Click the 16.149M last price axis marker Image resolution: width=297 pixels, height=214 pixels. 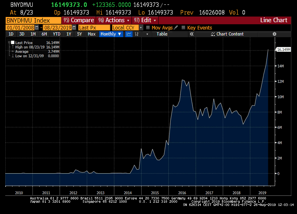(x=283, y=49)
